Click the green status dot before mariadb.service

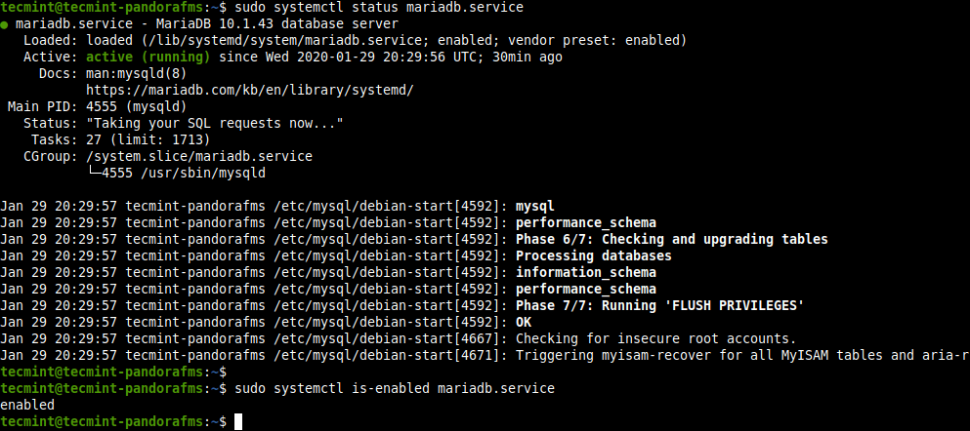5,24
